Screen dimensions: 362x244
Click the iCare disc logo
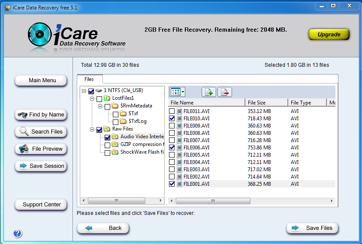click(39, 34)
